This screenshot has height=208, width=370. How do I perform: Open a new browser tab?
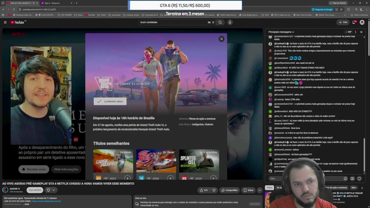click(x=77, y=3)
